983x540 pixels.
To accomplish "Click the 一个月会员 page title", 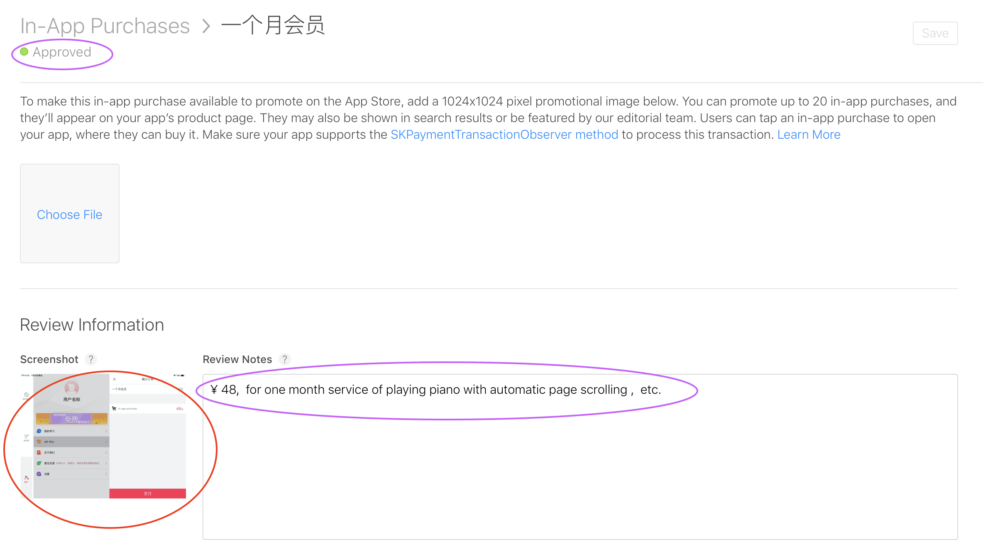I will click(273, 26).
